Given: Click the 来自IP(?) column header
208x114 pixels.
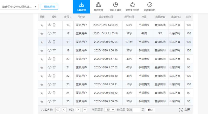Looking at the screenshot, I should [x=176, y=17].
